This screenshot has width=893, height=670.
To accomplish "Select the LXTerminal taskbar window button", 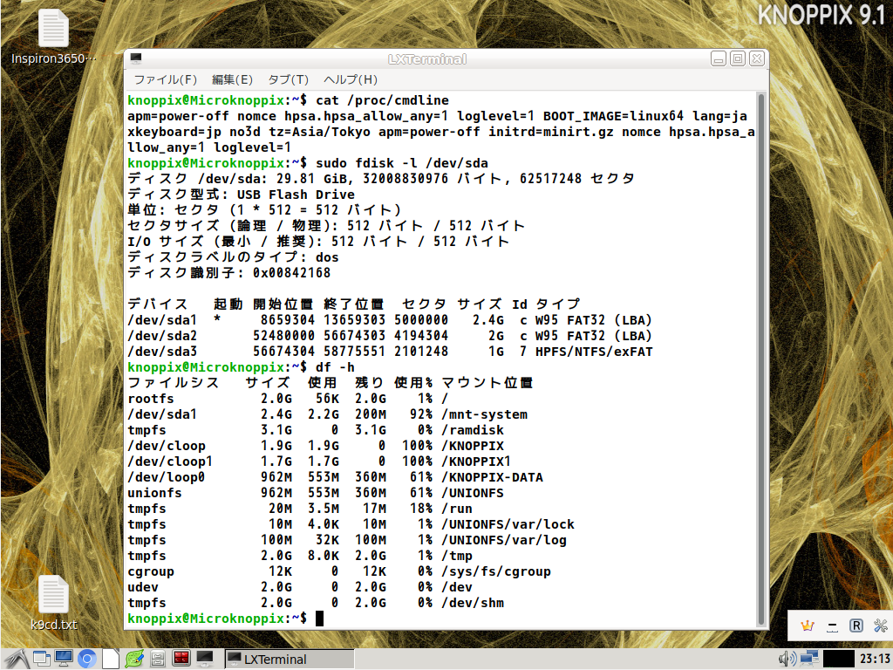I will click(290, 660).
